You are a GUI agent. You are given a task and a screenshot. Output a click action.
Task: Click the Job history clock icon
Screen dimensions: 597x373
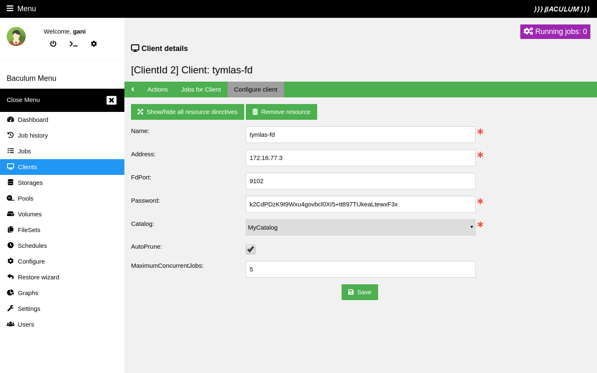[x=11, y=135]
